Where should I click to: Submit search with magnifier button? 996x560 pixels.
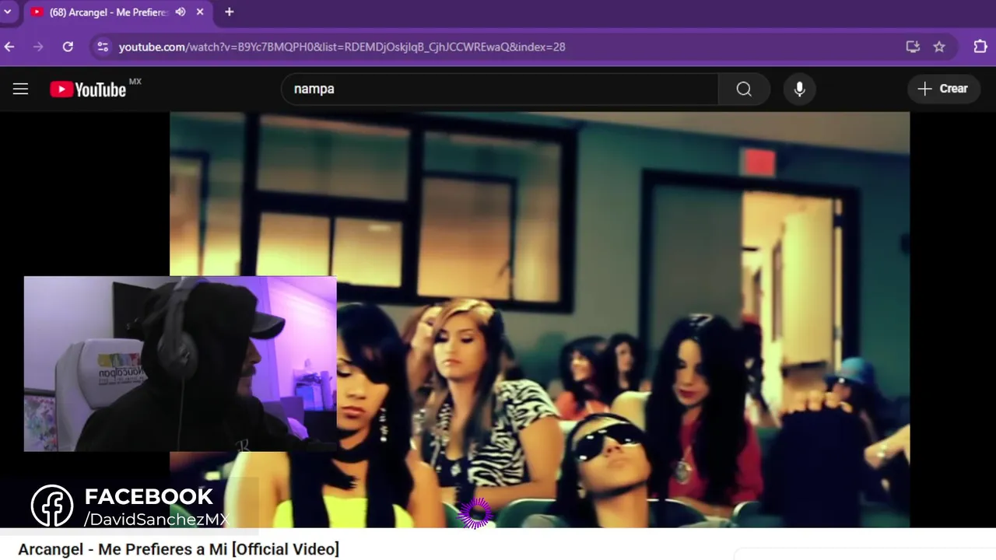tap(744, 89)
